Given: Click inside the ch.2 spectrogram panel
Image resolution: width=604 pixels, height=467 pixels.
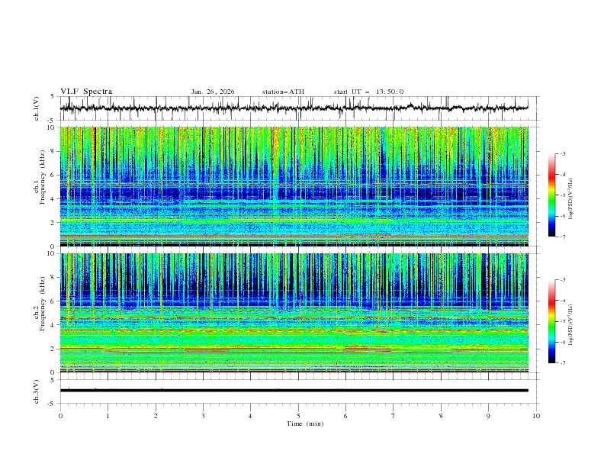Looking at the screenshot, I should coord(294,313).
